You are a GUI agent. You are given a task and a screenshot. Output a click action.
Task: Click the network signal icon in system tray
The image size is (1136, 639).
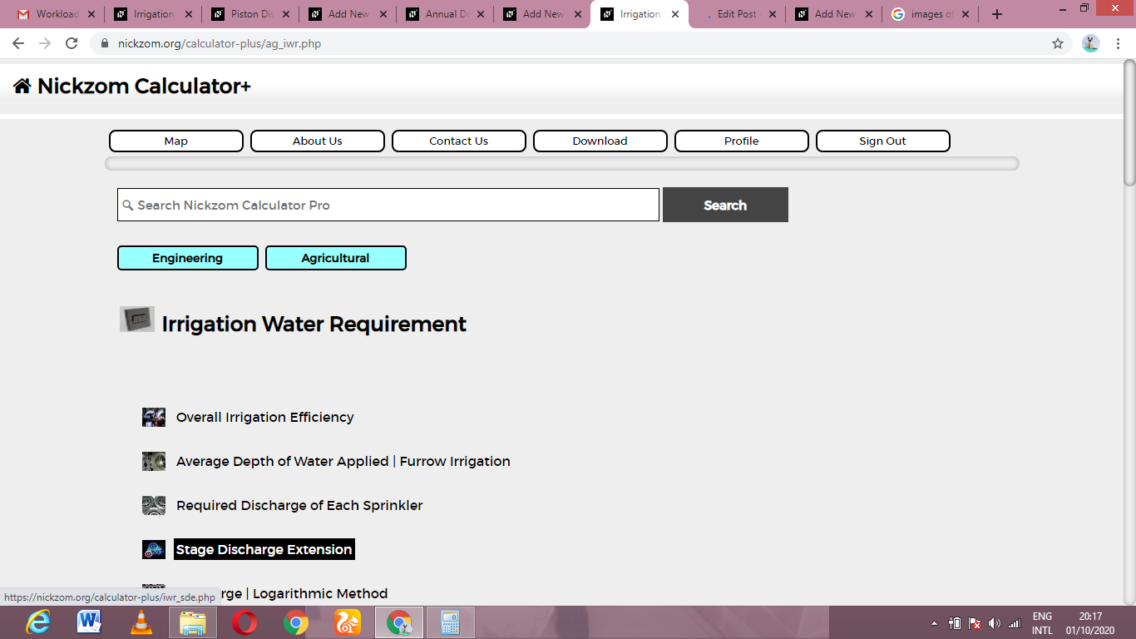click(x=1015, y=623)
